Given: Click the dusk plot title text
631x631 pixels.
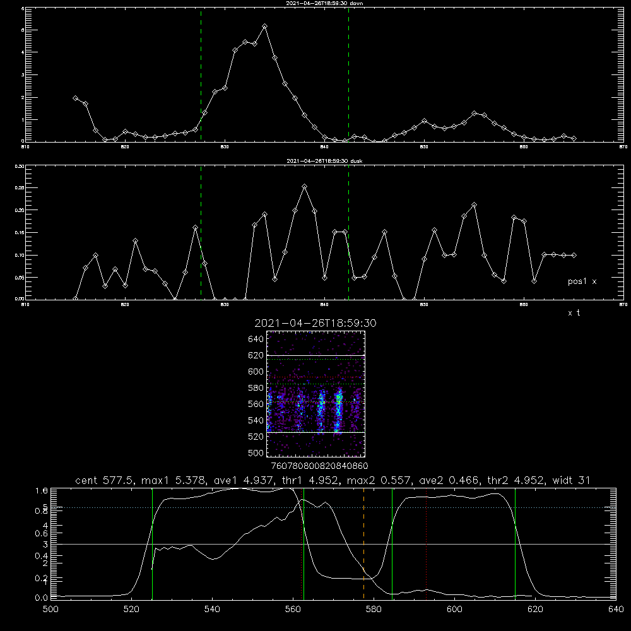Looking at the screenshot, I should 324,161.
